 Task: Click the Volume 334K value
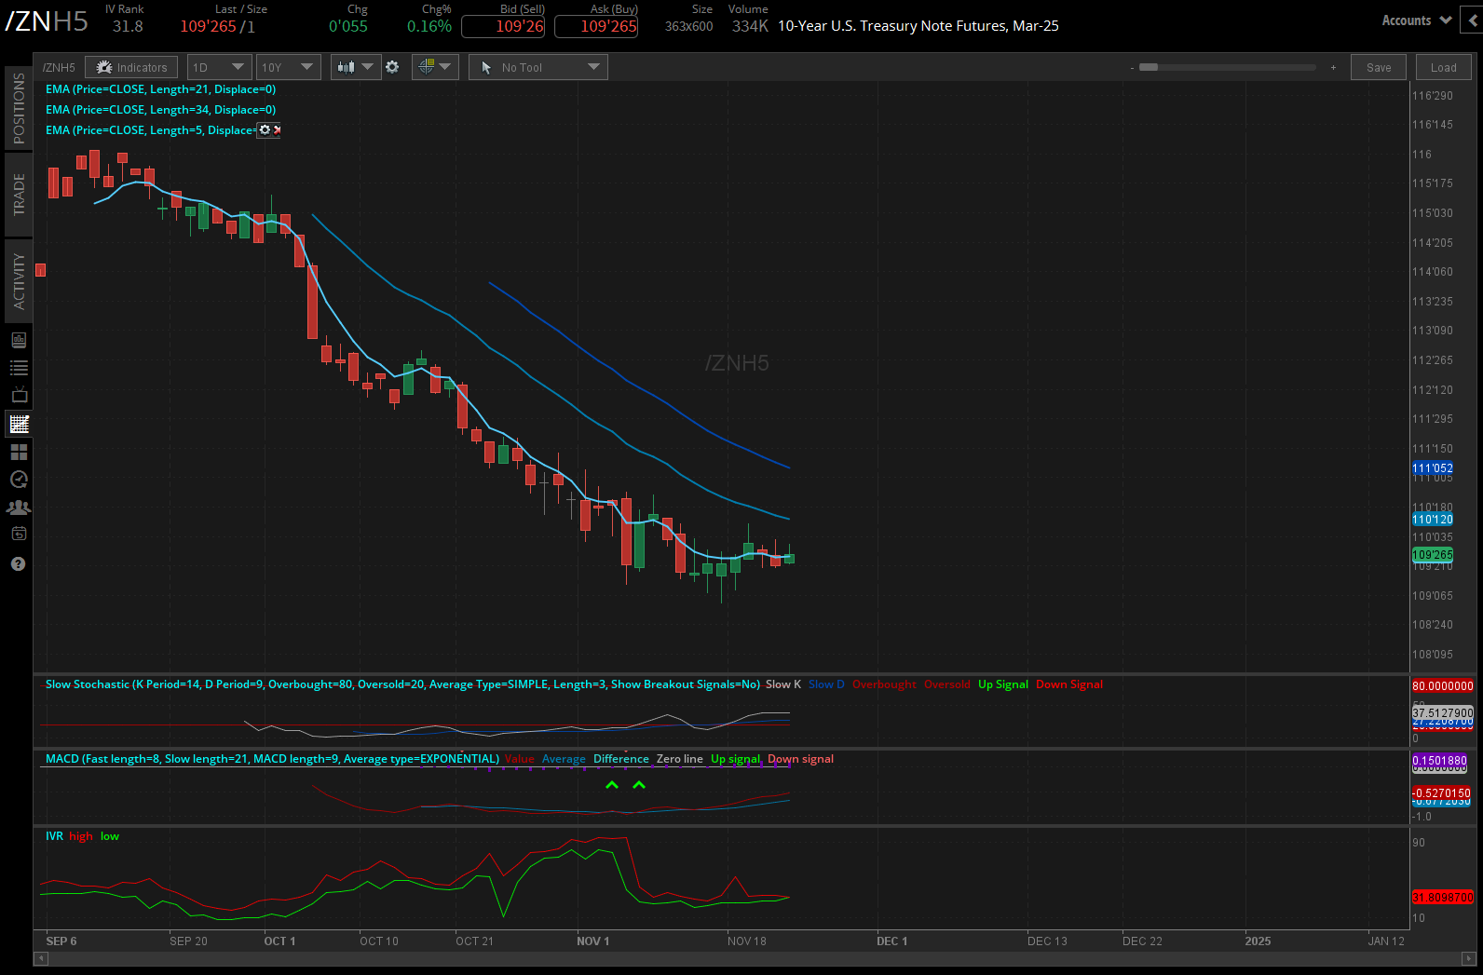pos(750,26)
